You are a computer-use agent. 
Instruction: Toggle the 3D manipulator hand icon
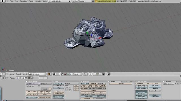(x=62, y=74)
